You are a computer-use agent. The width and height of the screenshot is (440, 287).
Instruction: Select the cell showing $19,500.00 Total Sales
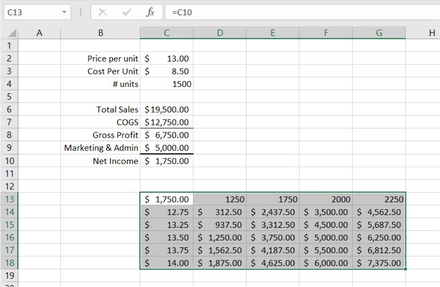pos(166,110)
